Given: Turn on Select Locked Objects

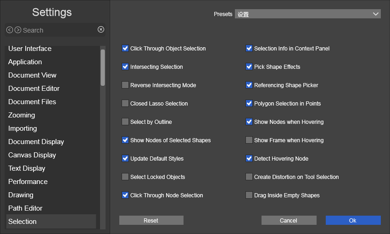Looking at the screenshot, I should click(125, 177).
